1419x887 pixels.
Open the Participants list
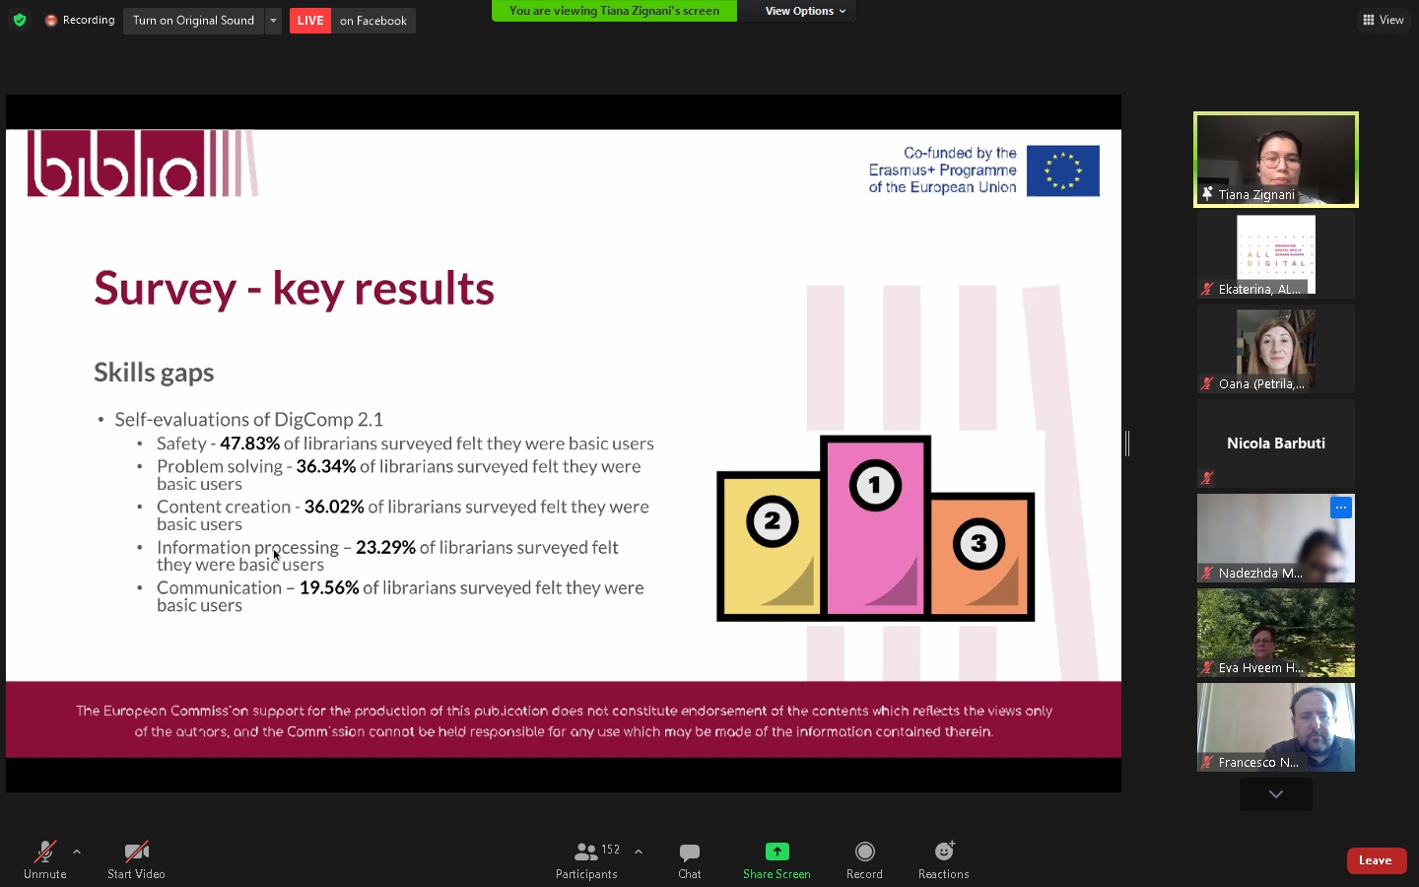point(587,853)
